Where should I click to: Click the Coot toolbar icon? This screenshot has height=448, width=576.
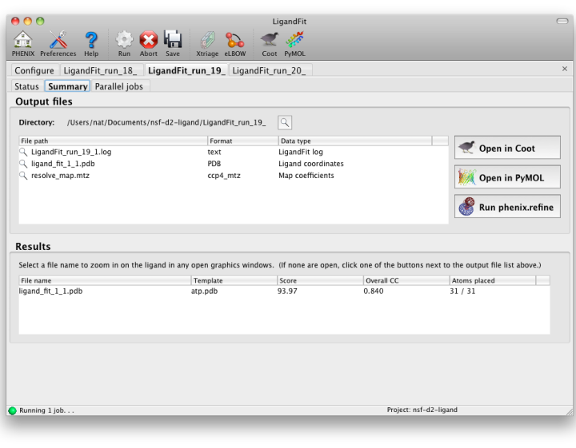[x=270, y=42]
